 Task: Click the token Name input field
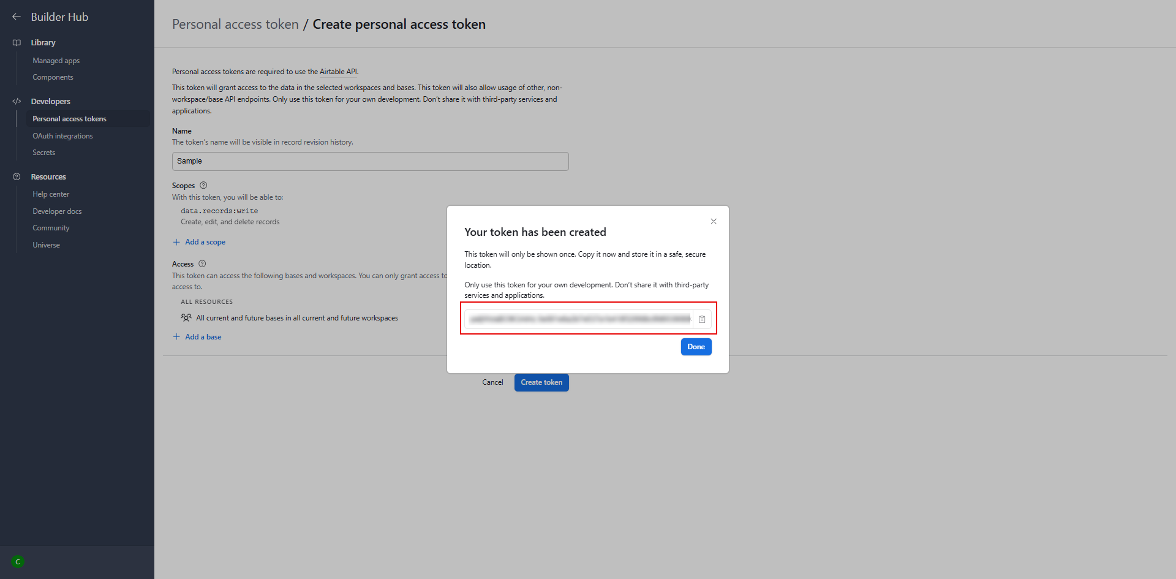(371, 162)
